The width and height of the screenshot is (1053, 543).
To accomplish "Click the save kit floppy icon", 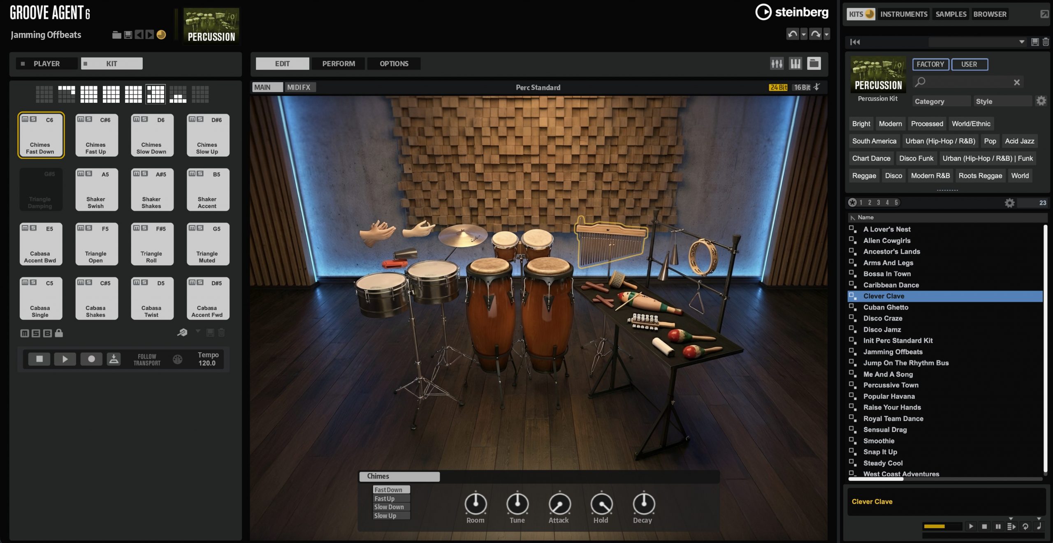I will click(128, 35).
